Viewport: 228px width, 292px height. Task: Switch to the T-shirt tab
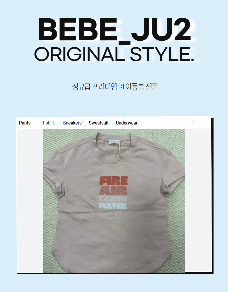click(x=48, y=123)
